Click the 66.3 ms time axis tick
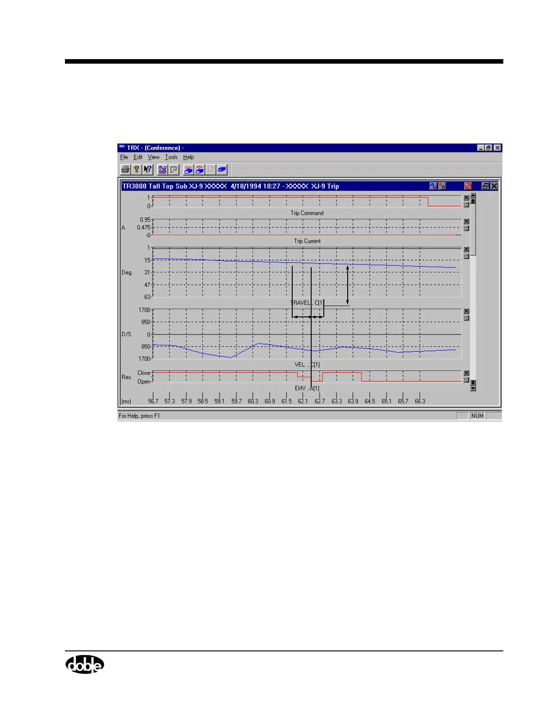Viewport: 552px width, 715px height. [x=420, y=401]
